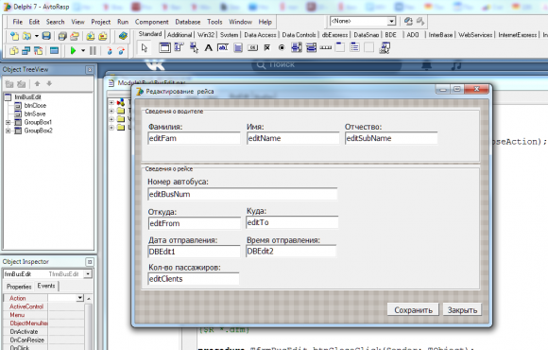Expand the GroupBox2 tree node

(x=9, y=131)
